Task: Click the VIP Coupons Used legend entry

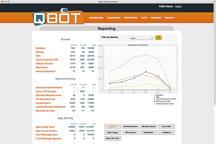Action: (x=162, y=101)
